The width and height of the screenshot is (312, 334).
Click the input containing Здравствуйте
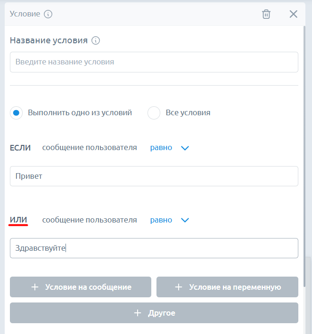tap(154, 248)
